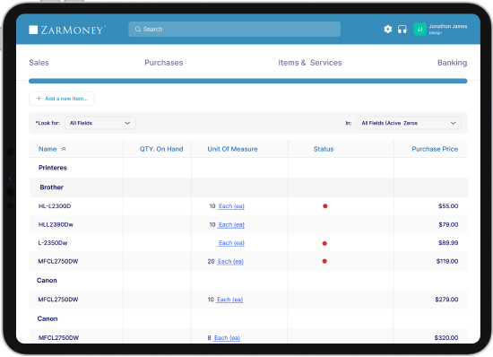Click the red status dot for HL-L2300D
Viewport: 493px width, 357px height.
click(325, 206)
